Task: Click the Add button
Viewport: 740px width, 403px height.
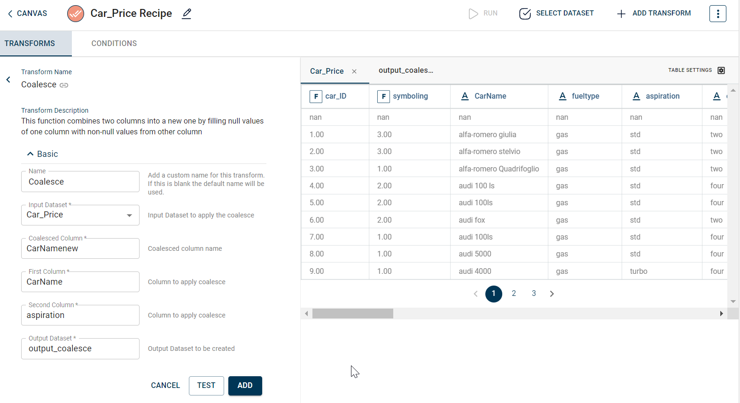Action: click(245, 386)
